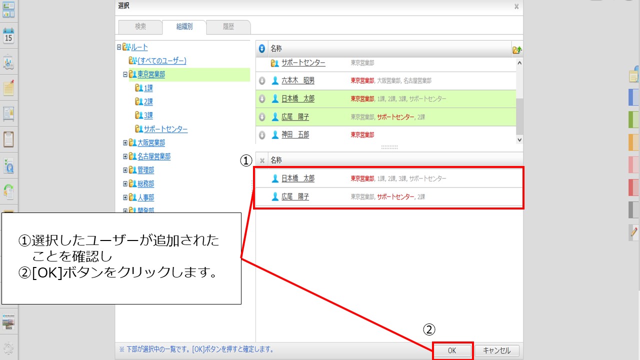Click the add arrow beside 神田 五郎

click(x=261, y=135)
